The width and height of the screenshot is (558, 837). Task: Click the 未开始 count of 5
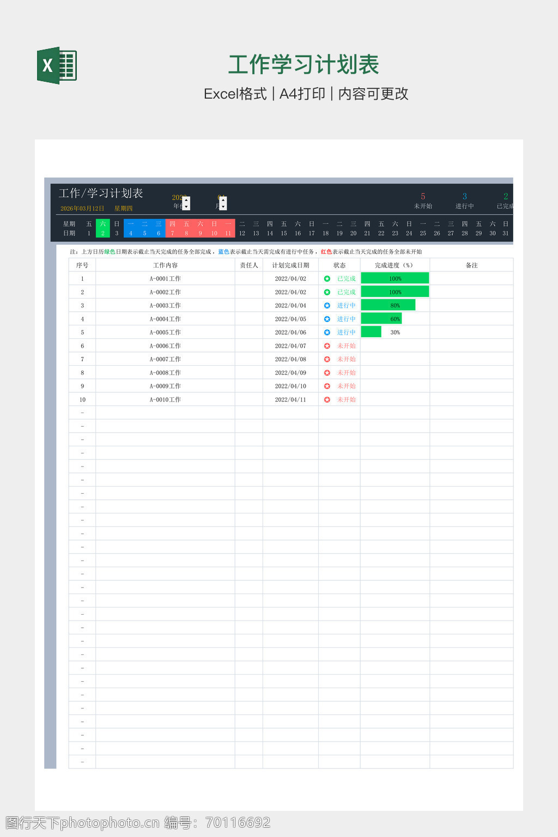[x=423, y=197]
